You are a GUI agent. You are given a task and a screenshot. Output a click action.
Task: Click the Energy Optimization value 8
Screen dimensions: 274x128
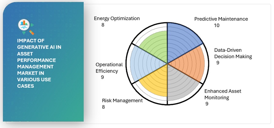point(103,25)
